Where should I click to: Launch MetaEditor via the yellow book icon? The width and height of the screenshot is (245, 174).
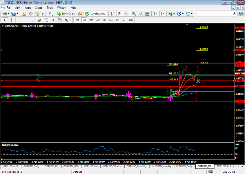[80, 14]
